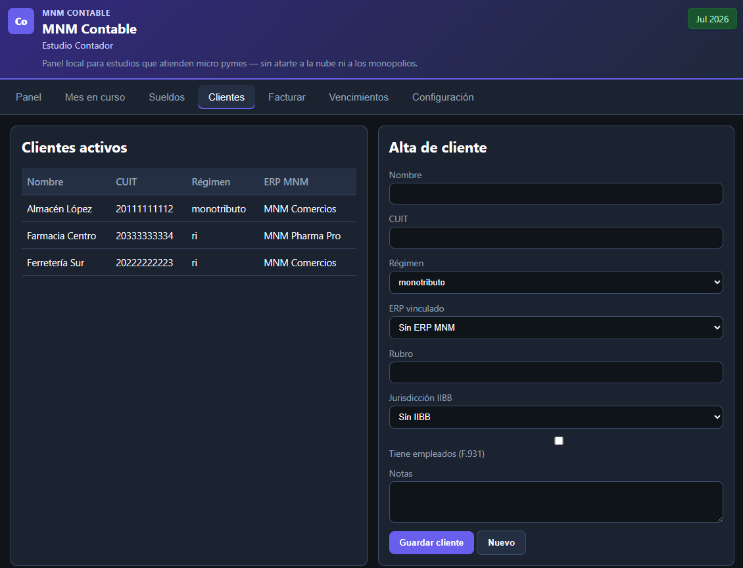Open the Configuración tab

(443, 97)
